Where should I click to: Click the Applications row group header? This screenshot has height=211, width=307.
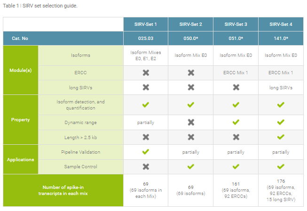point(21,159)
